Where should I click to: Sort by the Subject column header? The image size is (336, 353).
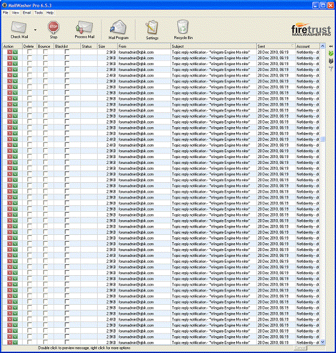pos(214,46)
